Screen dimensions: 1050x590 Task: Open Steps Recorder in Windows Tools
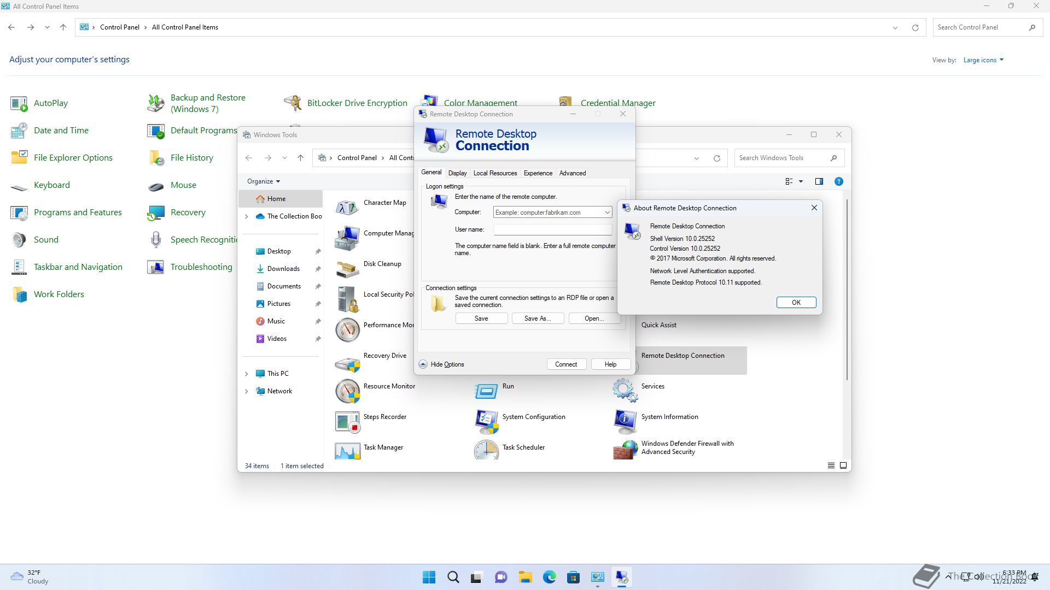coord(371,421)
